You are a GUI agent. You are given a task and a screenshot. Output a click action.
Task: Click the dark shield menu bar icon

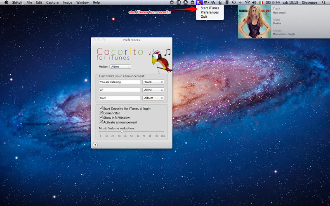pyautogui.click(x=227, y=2)
